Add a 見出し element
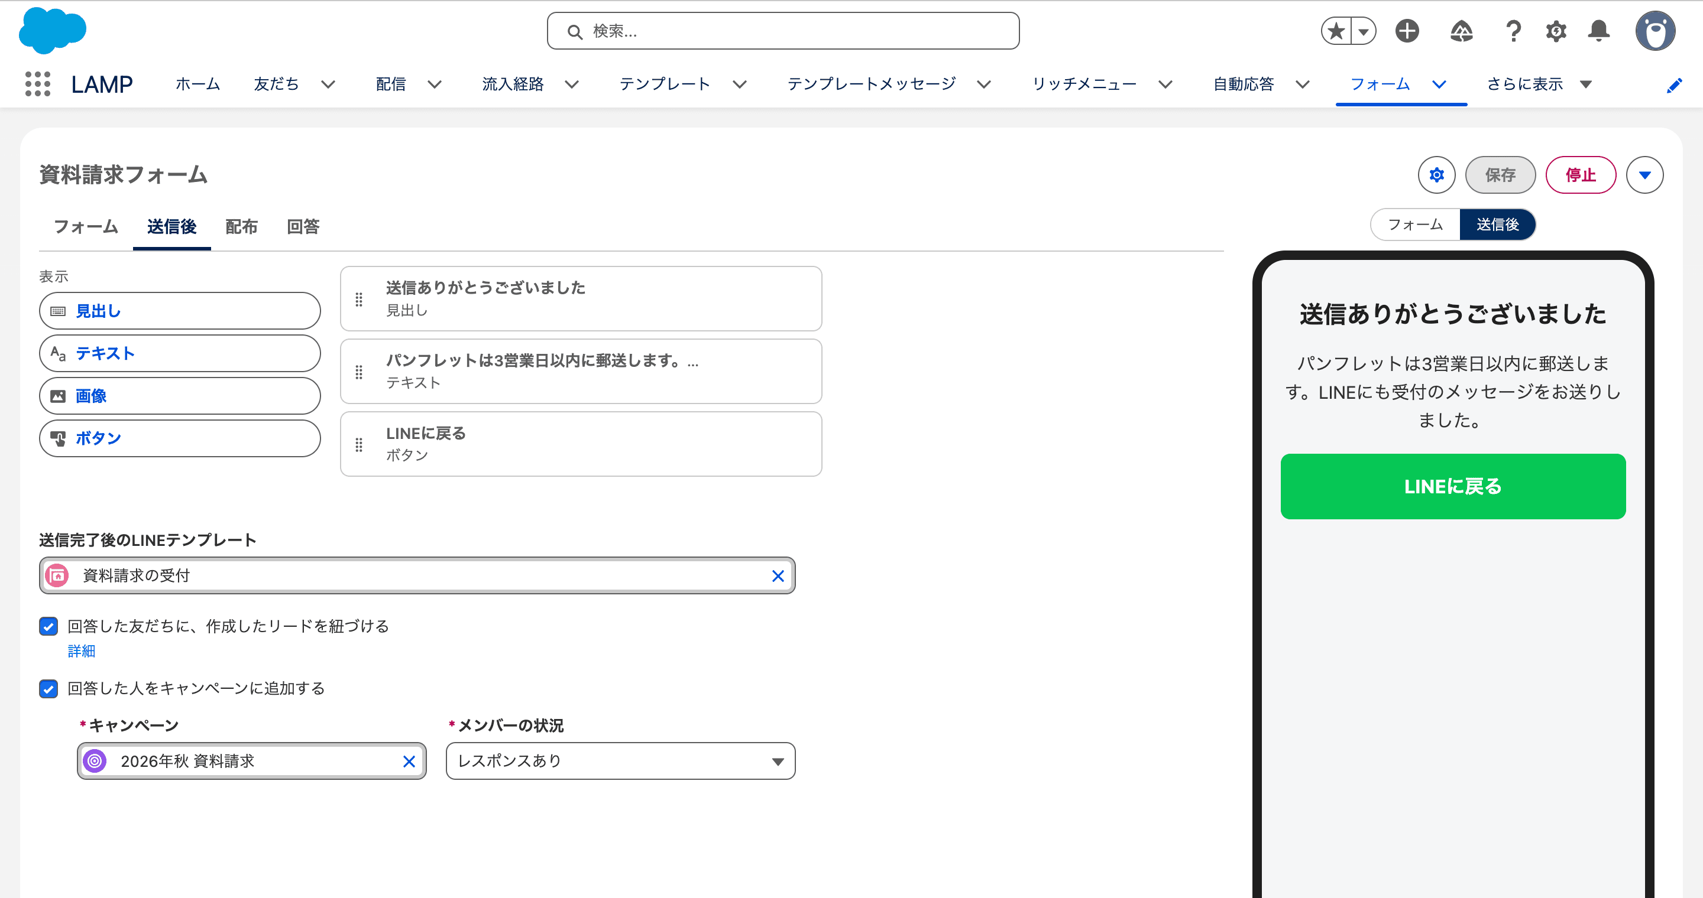The height and width of the screenshot is (898, 1703). coord(180,311)
